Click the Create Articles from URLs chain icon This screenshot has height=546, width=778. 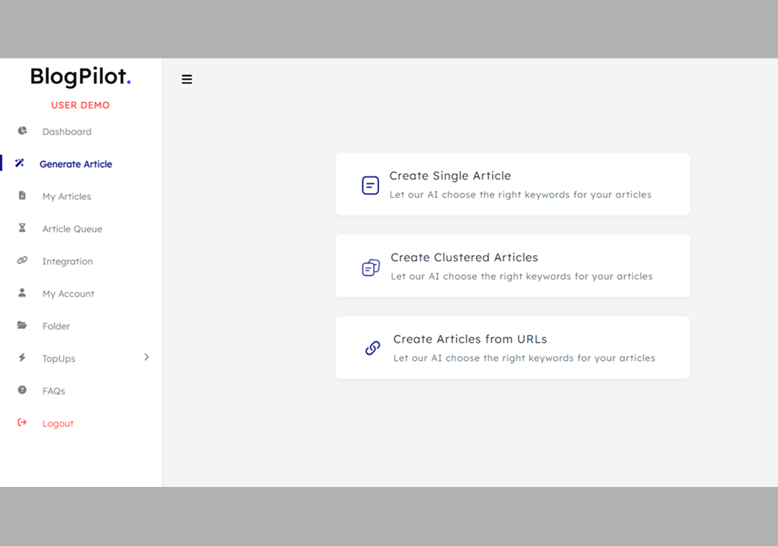pos(372,348)
